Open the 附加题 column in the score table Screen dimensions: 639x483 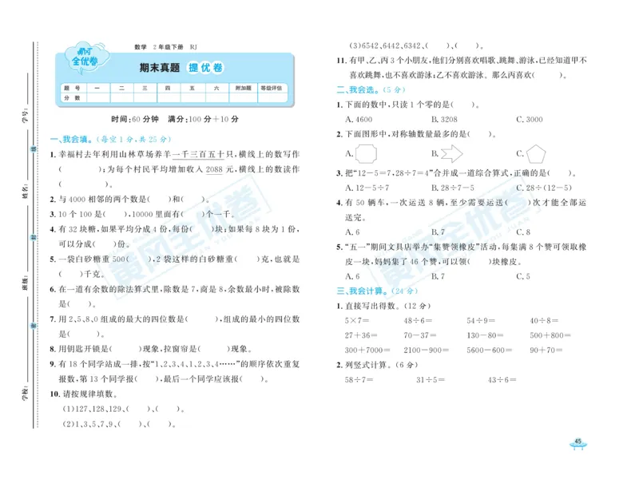[242, 86]
